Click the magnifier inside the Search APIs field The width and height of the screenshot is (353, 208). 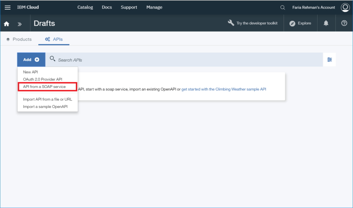point(52,59)
